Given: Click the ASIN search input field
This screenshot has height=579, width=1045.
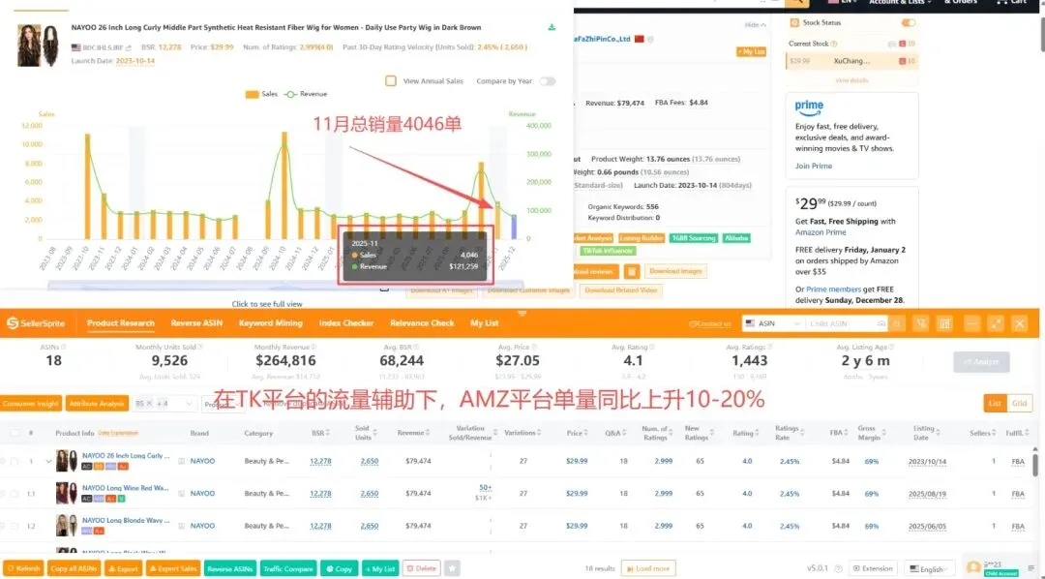Looking at the screenshot, I should click(x=841, y=323).
